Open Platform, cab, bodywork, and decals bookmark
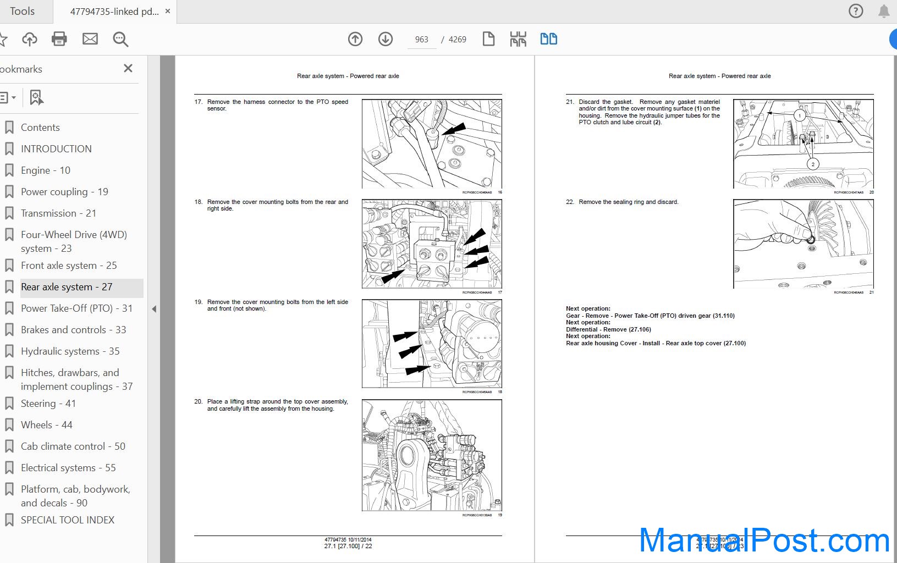Image resolution: width=897 pixels, height=563 pixels. 75,496
